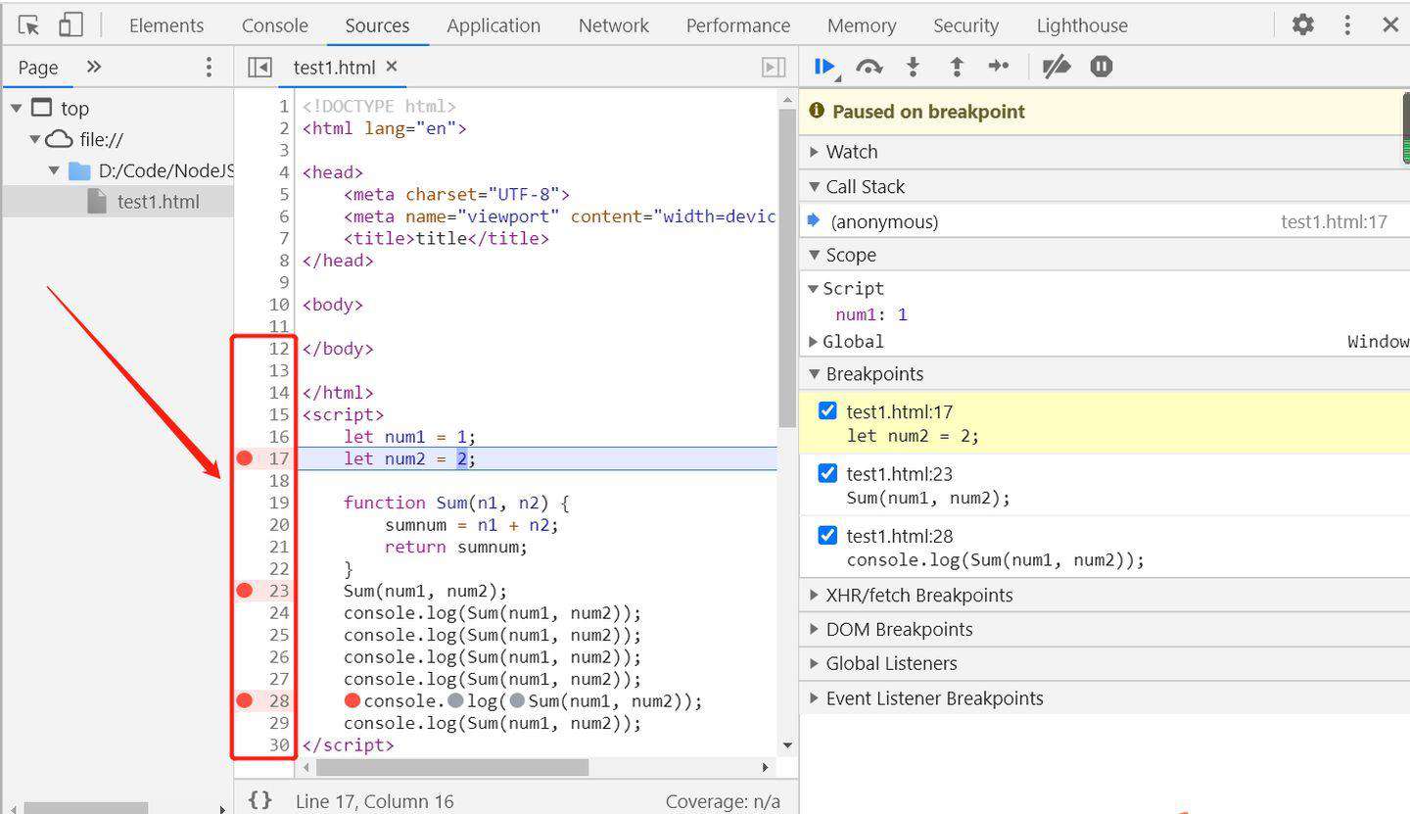Switch to the Console tab

pyautogui.click(x=275, y=25)
